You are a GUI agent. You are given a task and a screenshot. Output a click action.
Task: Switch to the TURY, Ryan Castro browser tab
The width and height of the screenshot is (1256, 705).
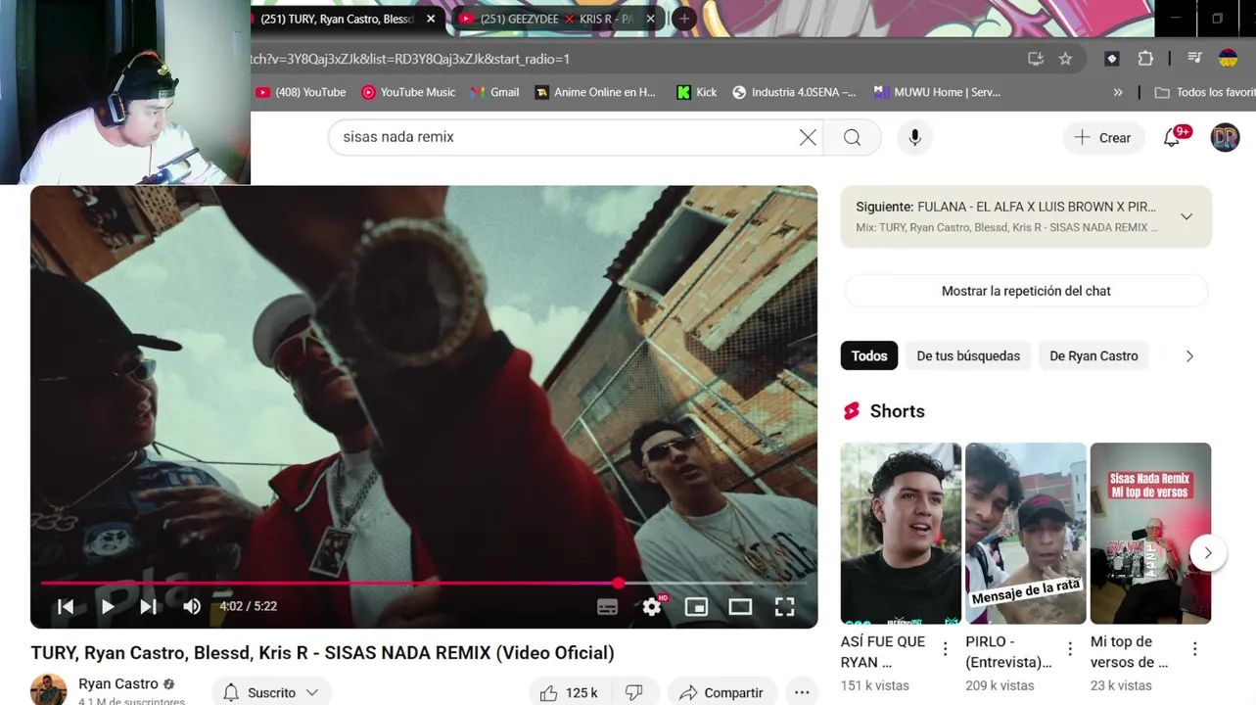tap(338, 19)
